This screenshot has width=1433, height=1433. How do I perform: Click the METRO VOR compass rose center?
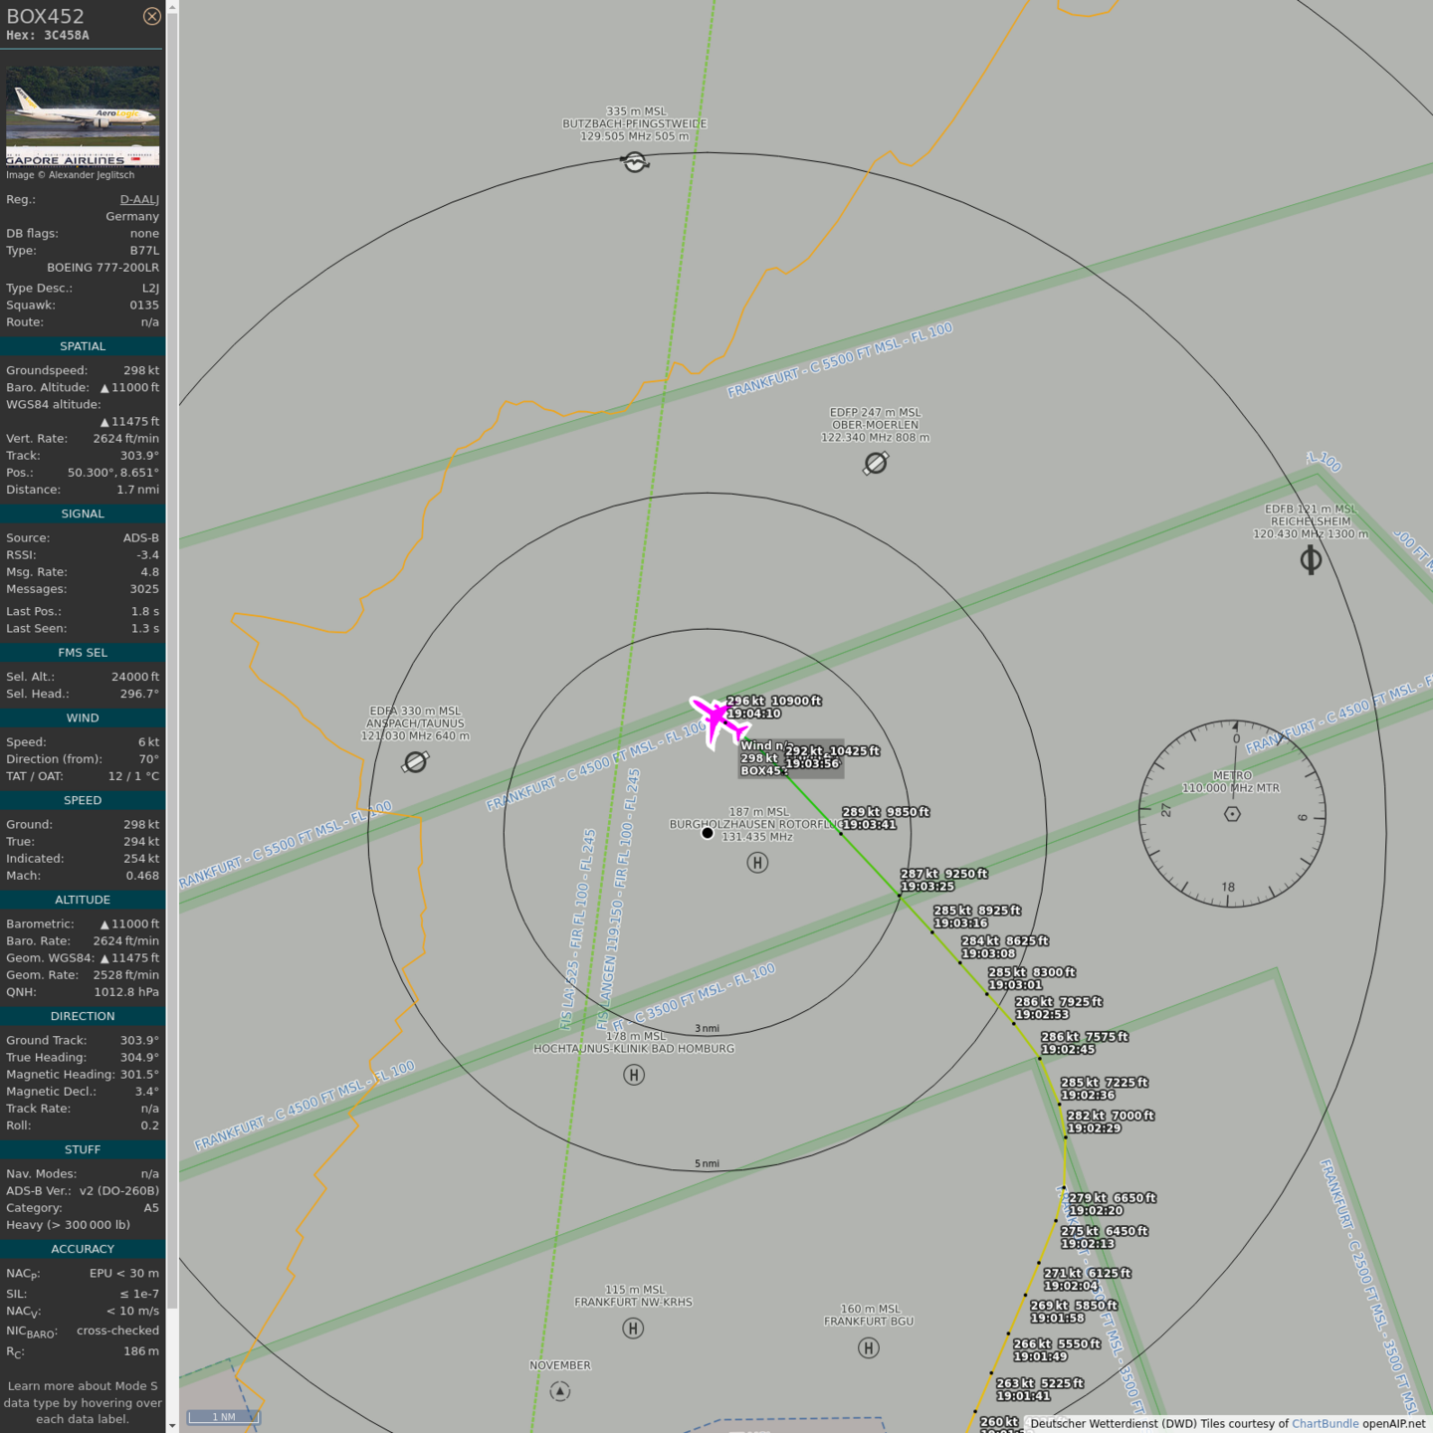tap(1232, 814)
